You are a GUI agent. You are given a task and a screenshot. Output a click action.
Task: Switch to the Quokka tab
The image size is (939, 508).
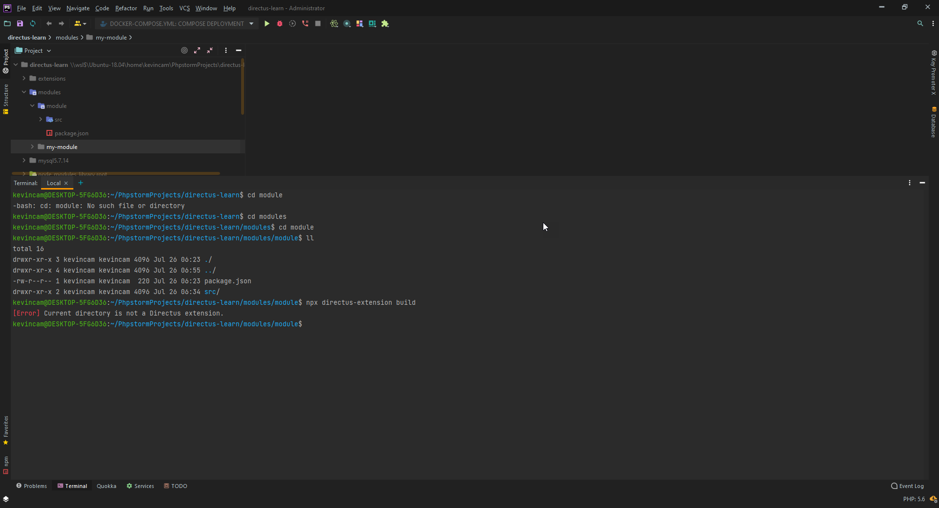(x=106, y=486)
